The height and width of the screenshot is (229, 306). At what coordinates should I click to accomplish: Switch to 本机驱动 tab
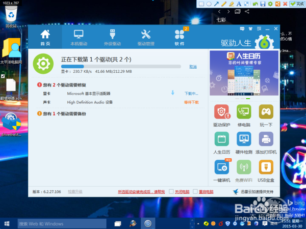point(79,38)
